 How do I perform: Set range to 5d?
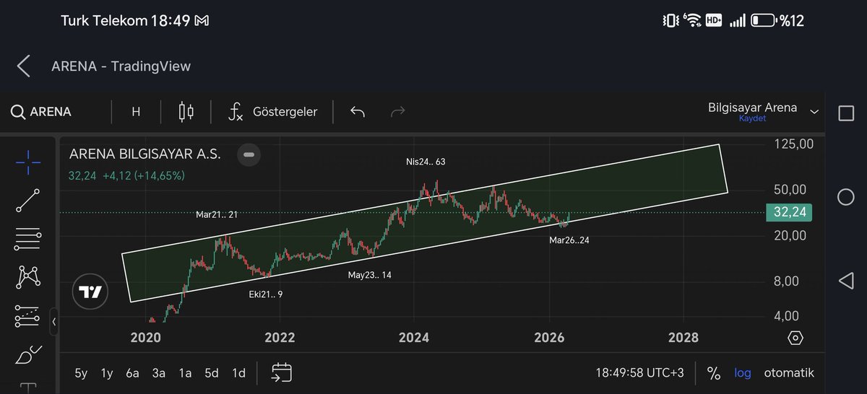pos(211,373)
